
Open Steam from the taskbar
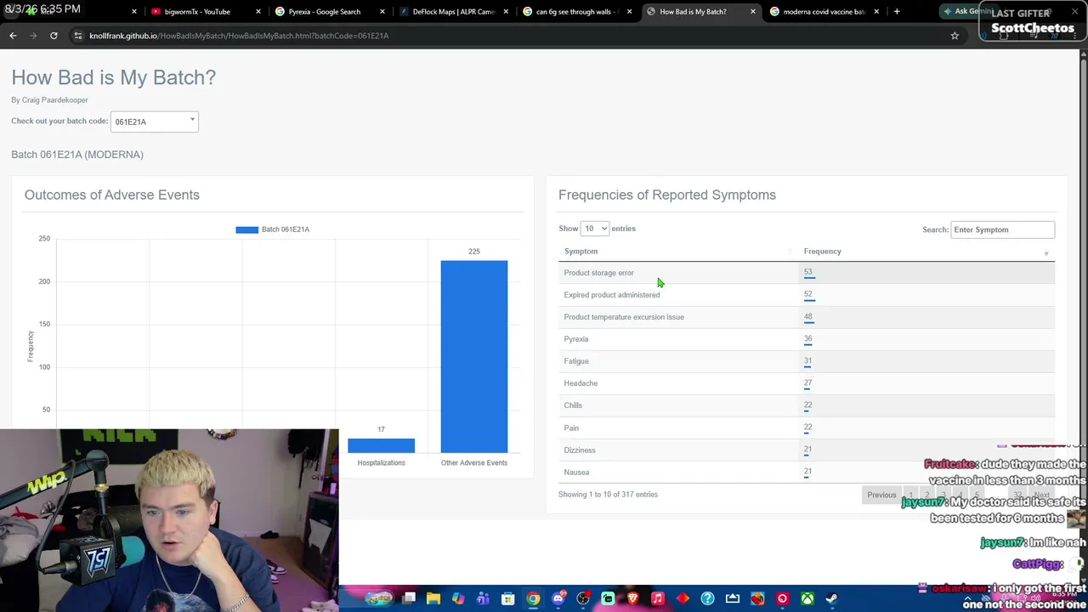click(831, 599)
